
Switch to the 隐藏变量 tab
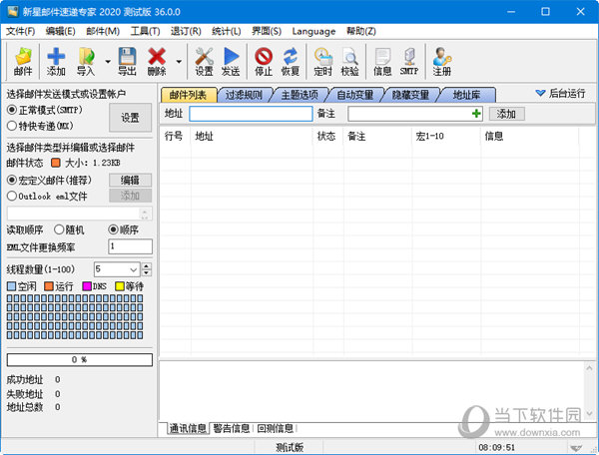pos(410,95)
